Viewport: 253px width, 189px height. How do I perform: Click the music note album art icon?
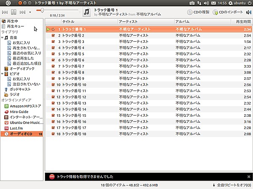pyautogui.click(x=86, y=12)
